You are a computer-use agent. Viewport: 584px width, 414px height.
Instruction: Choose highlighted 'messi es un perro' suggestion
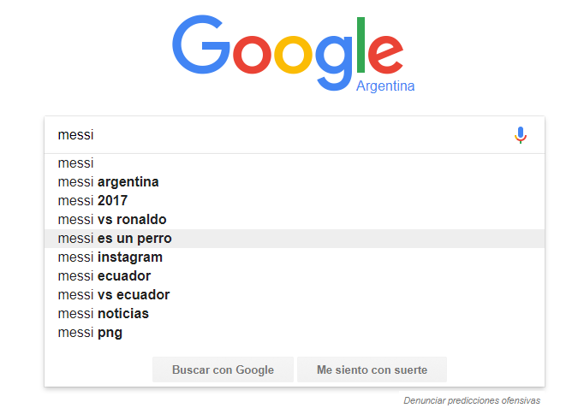[x=295, y=239]
